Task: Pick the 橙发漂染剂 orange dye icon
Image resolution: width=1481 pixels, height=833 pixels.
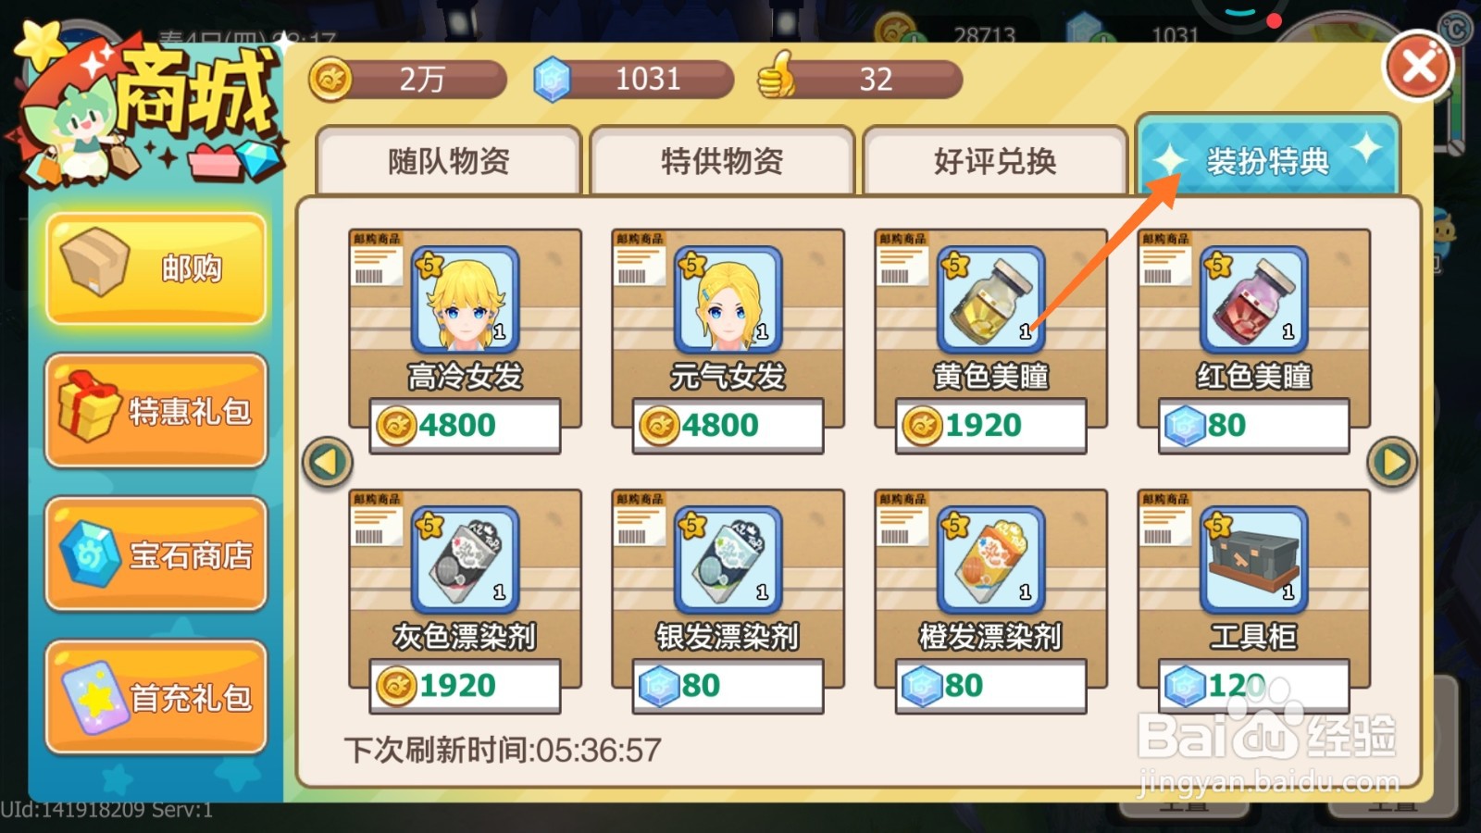Action: (990, 560)
